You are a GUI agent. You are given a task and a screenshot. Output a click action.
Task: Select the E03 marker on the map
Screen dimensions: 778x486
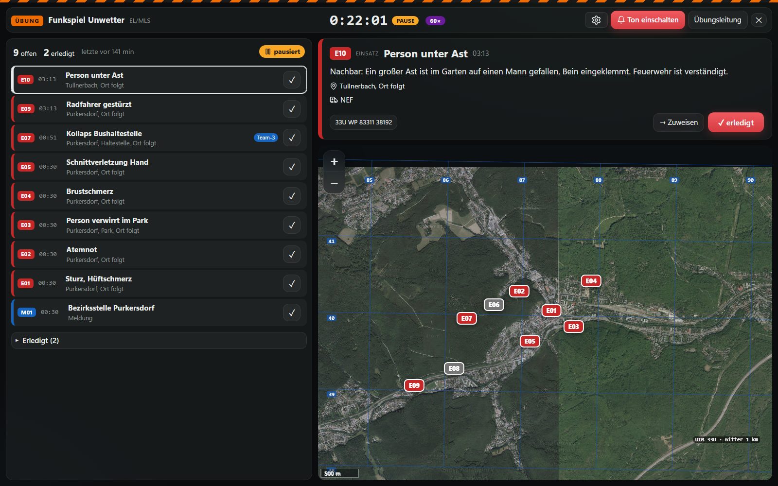(x=574, y=327)
